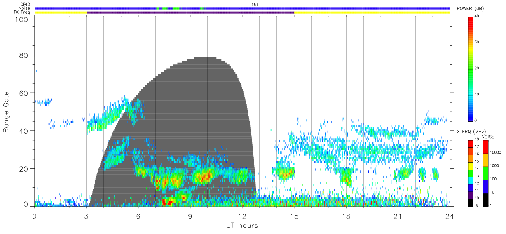Click the NOISE legend title

coord(489,137)
